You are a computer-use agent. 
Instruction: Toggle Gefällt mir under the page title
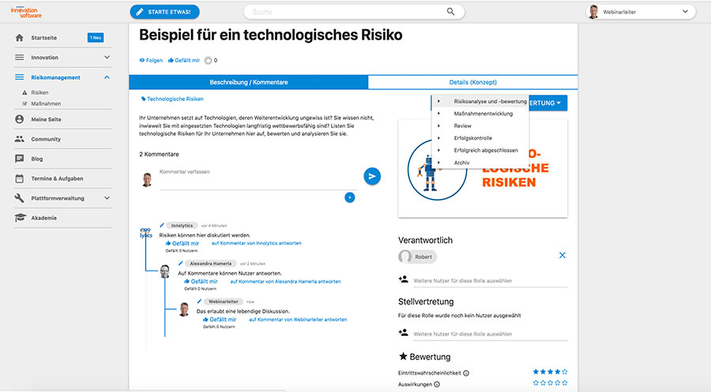(x=183, y=60)
